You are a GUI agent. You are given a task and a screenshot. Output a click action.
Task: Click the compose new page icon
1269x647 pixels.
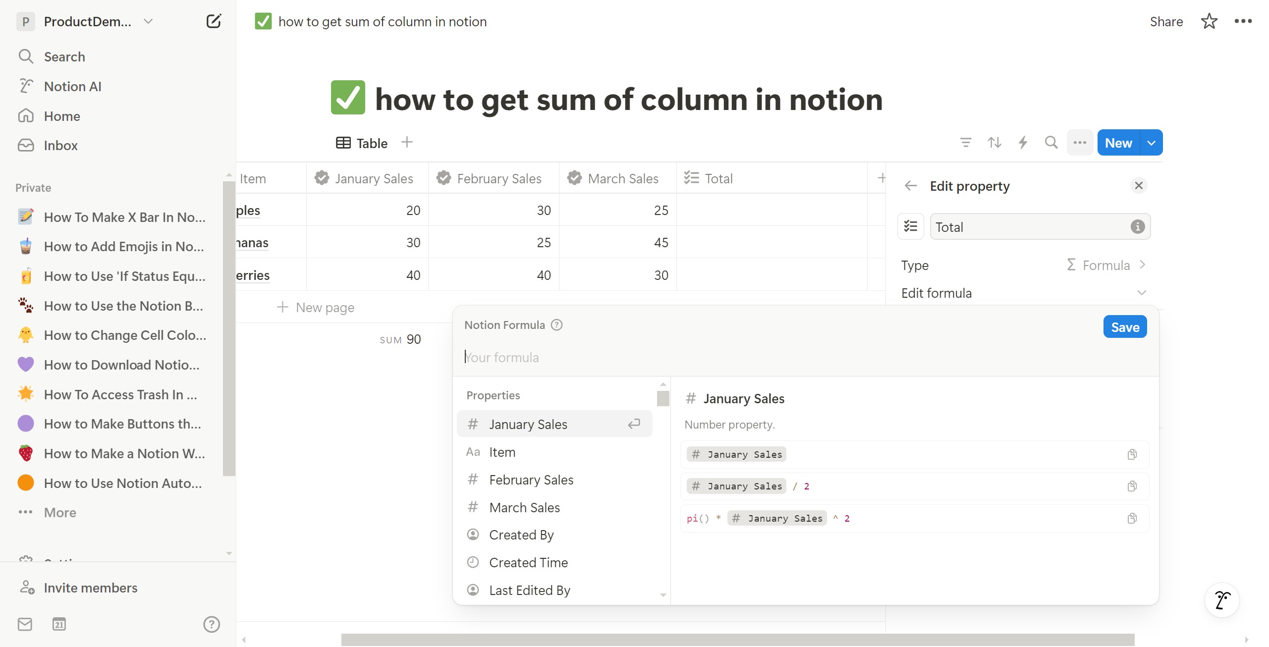(x=214, y=21)
